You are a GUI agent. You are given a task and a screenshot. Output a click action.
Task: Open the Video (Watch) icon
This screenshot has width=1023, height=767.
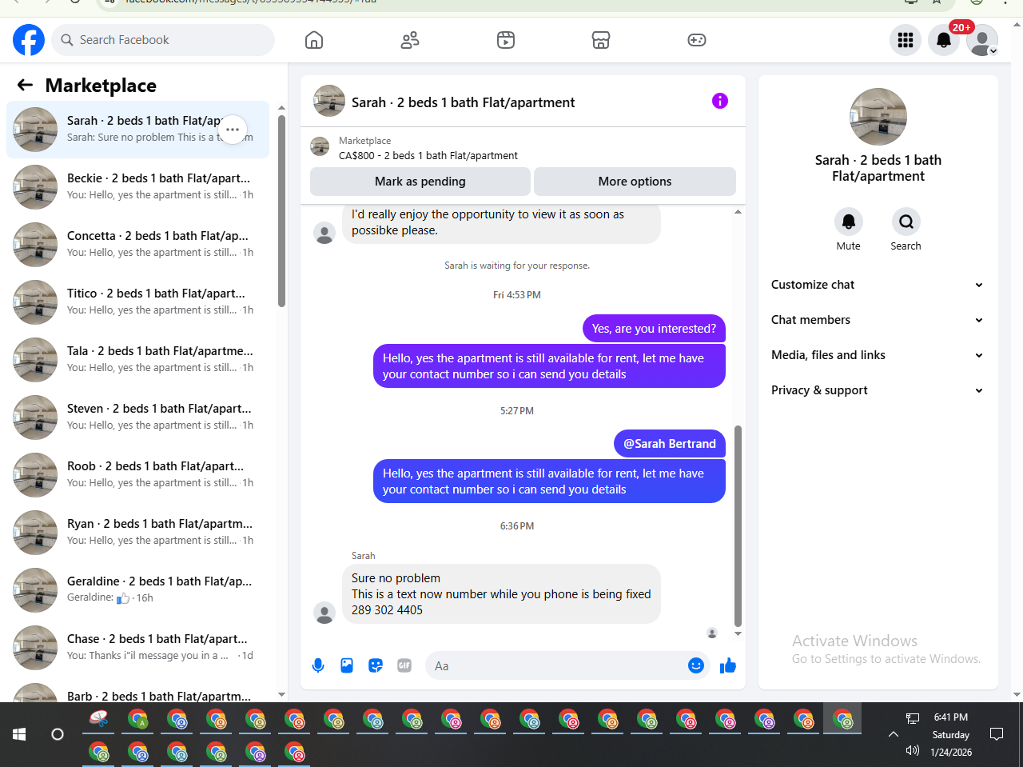tap(506, 40)
